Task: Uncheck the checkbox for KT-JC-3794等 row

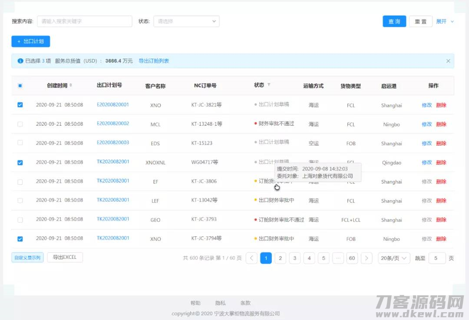Action: pos(20,239)
